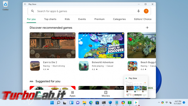Open Task View in taskbar
Viewport: 188px width, 106px height.
(65, 103)
